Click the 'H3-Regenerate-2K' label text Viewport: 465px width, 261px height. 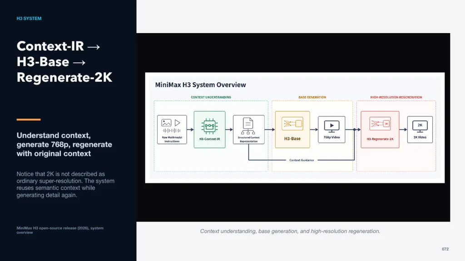point(380,139)
